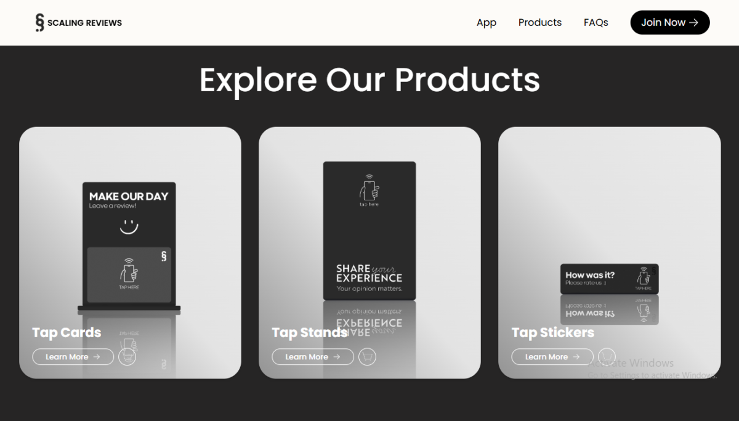Go to Products in the navigation
739x421 pixels.
click(x=540, y=22)
